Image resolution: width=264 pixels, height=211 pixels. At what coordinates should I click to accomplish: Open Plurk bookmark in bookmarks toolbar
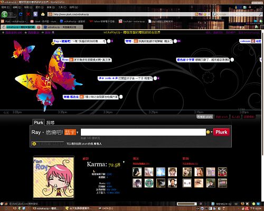pyautogui.click(x=14, y=21)
